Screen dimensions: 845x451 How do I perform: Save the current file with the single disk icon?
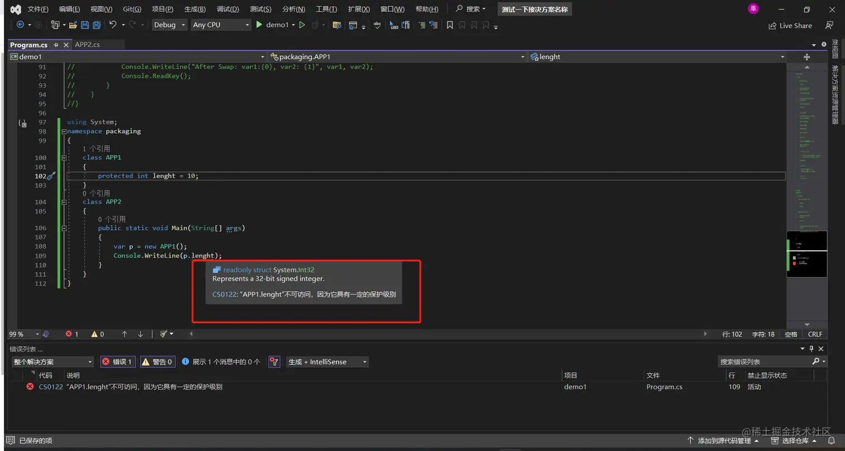point(85,25)
